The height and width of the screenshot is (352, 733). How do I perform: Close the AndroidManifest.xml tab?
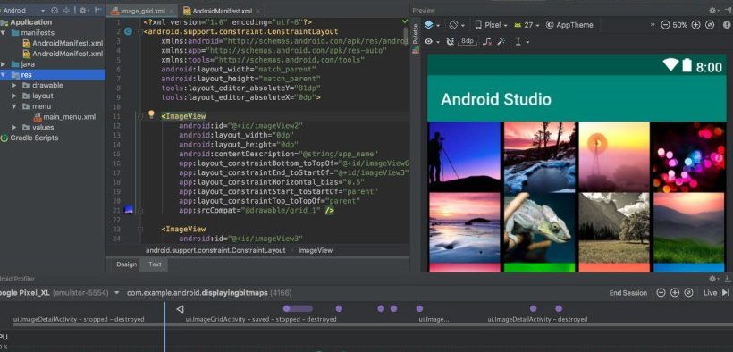[x=257, y=11]
